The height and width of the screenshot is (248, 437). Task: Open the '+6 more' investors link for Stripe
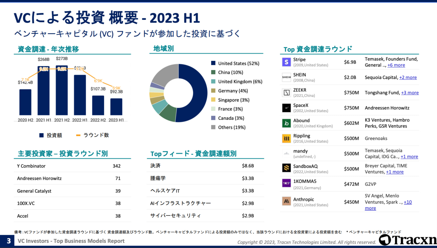click(x=396, y=65)
